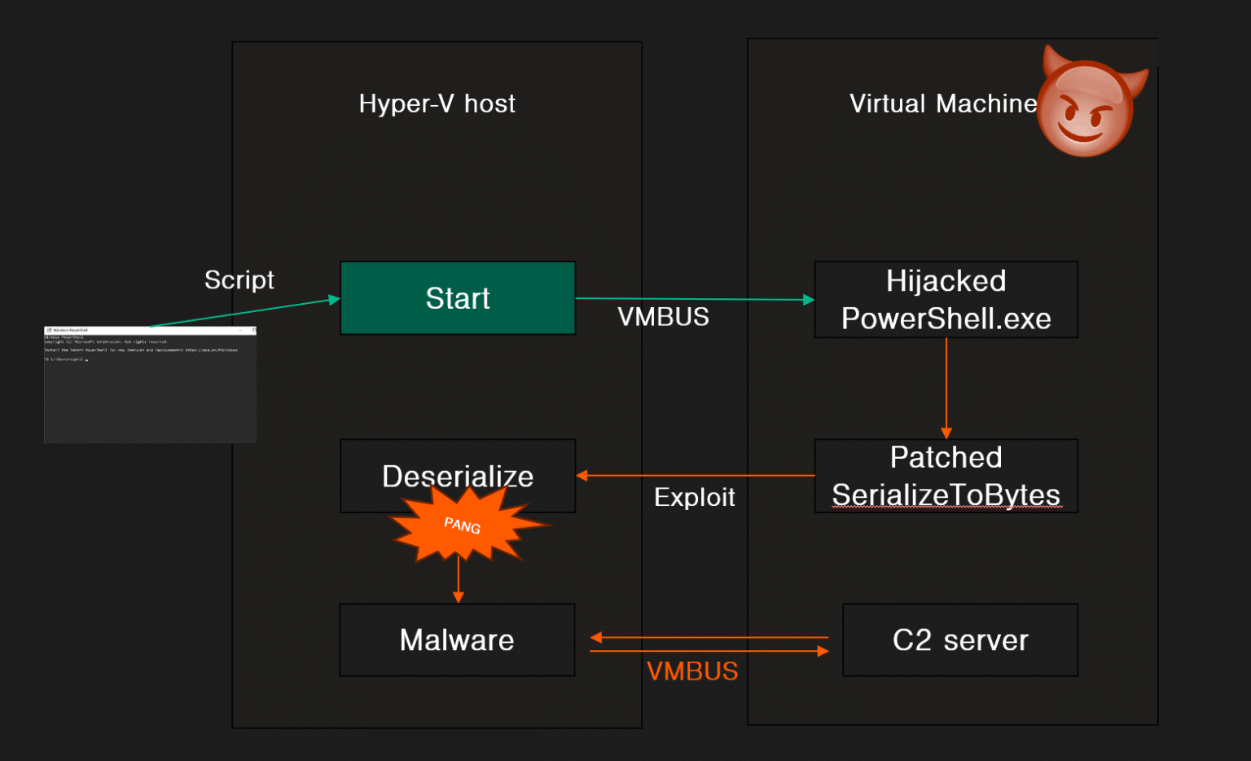Click the VMBUS label near the bottom arrows
Viewport: 1251px width, 761px height.
[691, 671]
